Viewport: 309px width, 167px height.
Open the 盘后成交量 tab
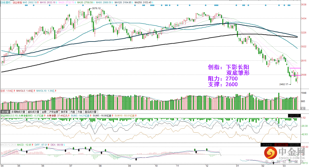click(91, 112)
